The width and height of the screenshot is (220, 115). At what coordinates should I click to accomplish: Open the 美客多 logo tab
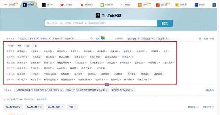coord(177,5)
